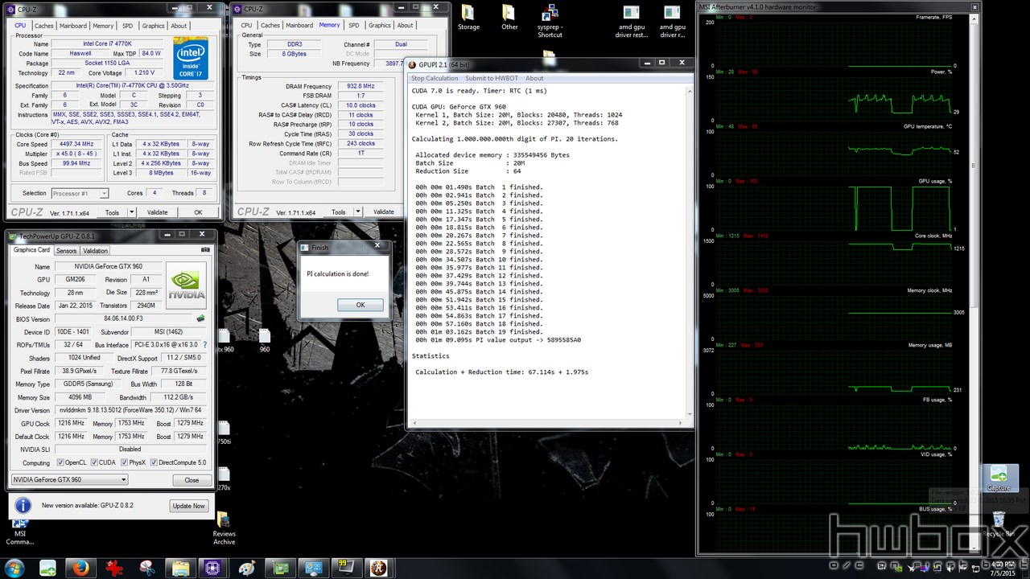Click the GPU-Z screenshot camera icon
1030x579 pixels.
205,250
